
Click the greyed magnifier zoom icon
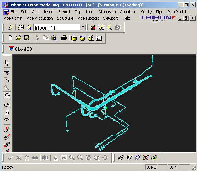pyautogui.click(x=6, y=87)
